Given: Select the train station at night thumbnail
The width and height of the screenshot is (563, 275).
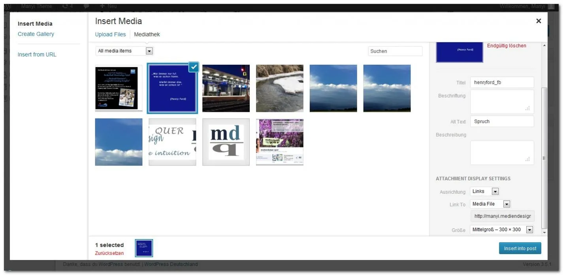Looking at the screenshot, I should click(x=226, y=88).
